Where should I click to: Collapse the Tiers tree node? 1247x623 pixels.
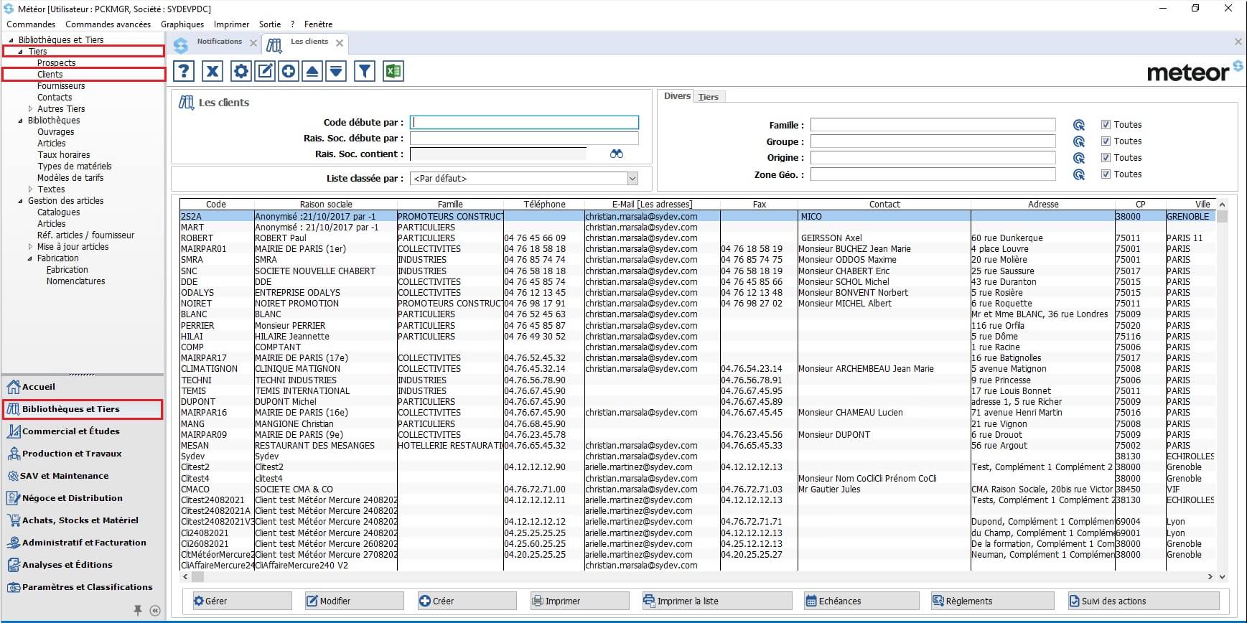point(21,52)
